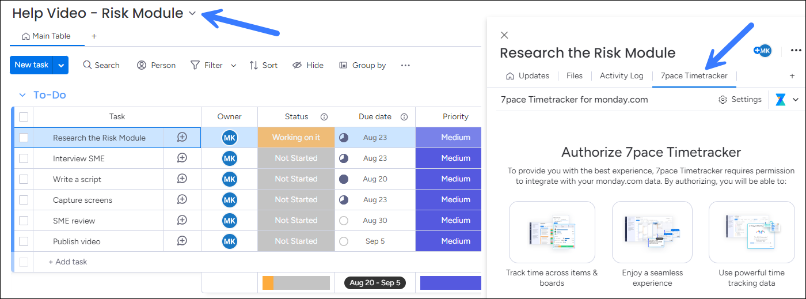Click the Track time across items thumbnail
The height and width of the screenshot is (299, 806).
click(552, 232)
